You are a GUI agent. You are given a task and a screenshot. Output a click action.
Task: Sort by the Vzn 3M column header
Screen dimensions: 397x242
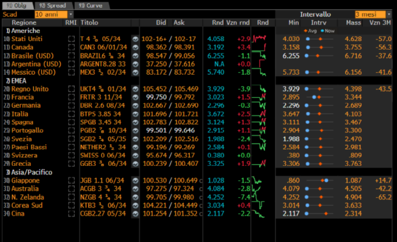click(380, 22)
